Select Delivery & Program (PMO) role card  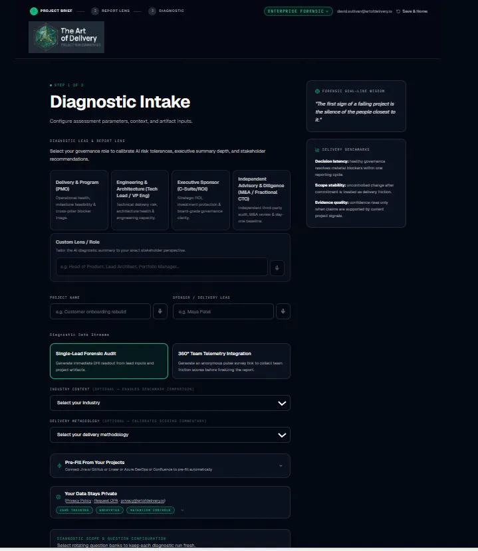pos(79,200)
